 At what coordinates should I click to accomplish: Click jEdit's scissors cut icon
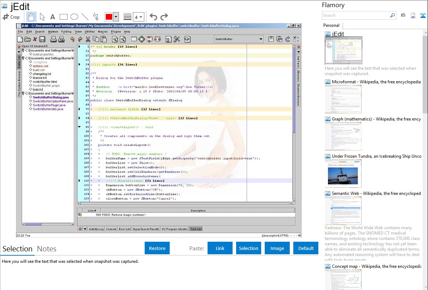88,39
